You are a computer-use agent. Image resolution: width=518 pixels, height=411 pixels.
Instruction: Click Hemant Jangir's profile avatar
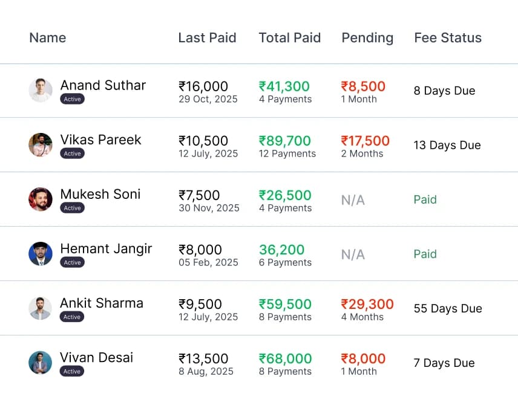coord(41,254)
